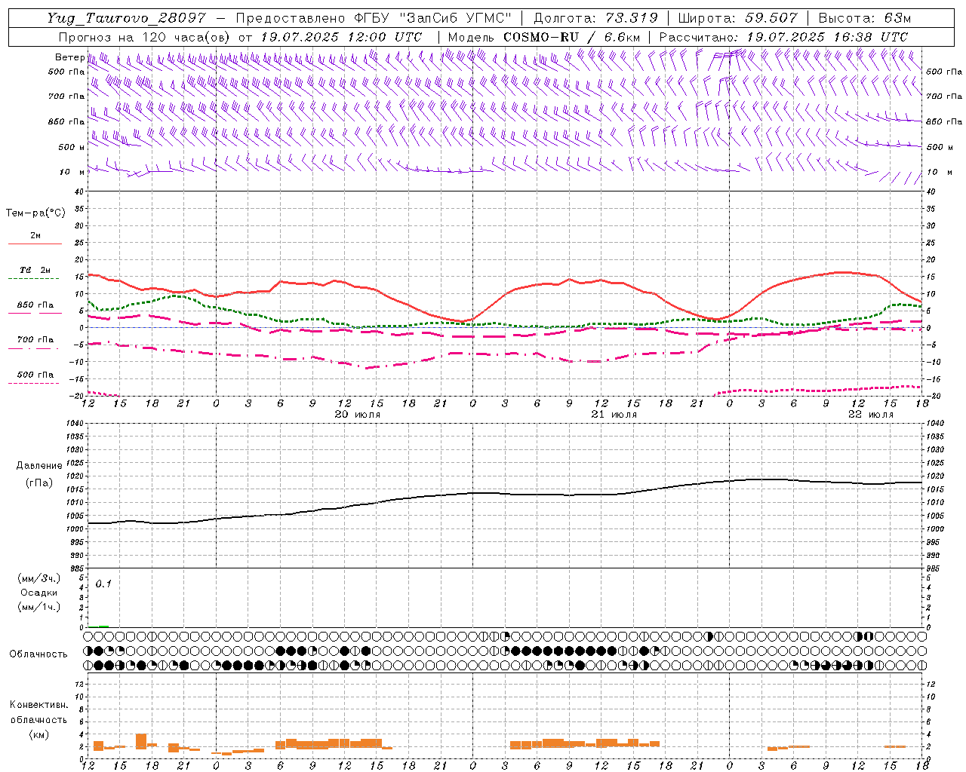Click the tallest orange convective cloudiness bar
Screen dimensions: 966x772
[x=141, y=742]
